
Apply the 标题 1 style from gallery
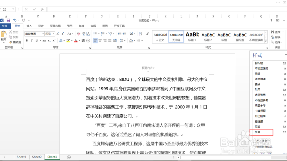coord(192,37)
